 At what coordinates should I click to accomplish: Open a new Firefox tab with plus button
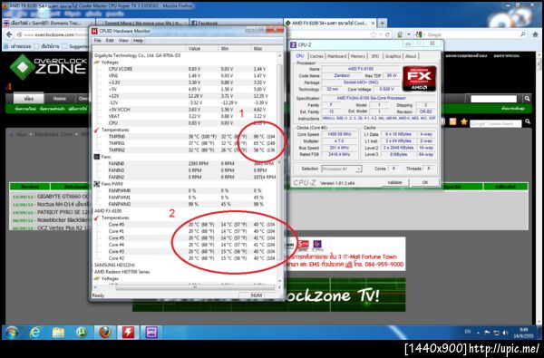(x=382, y=24)
